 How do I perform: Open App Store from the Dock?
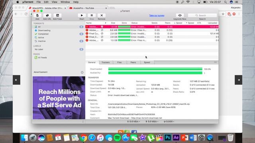click(x=126, y=138)
